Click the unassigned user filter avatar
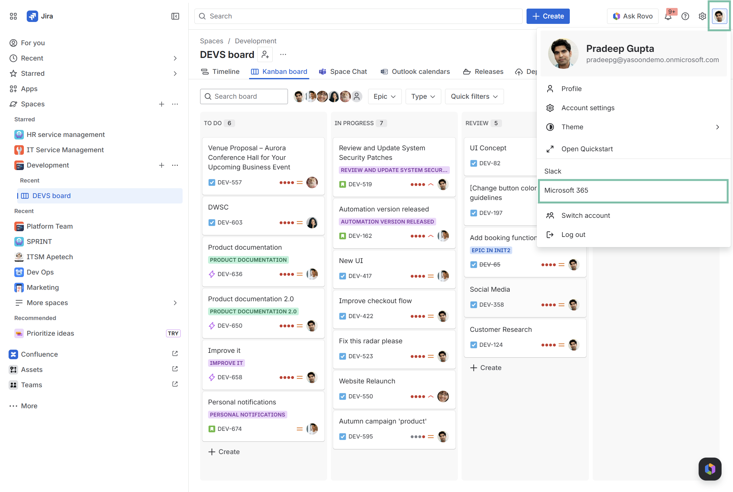This screenshot has height=492, width=733. click(x=357, y=96)
